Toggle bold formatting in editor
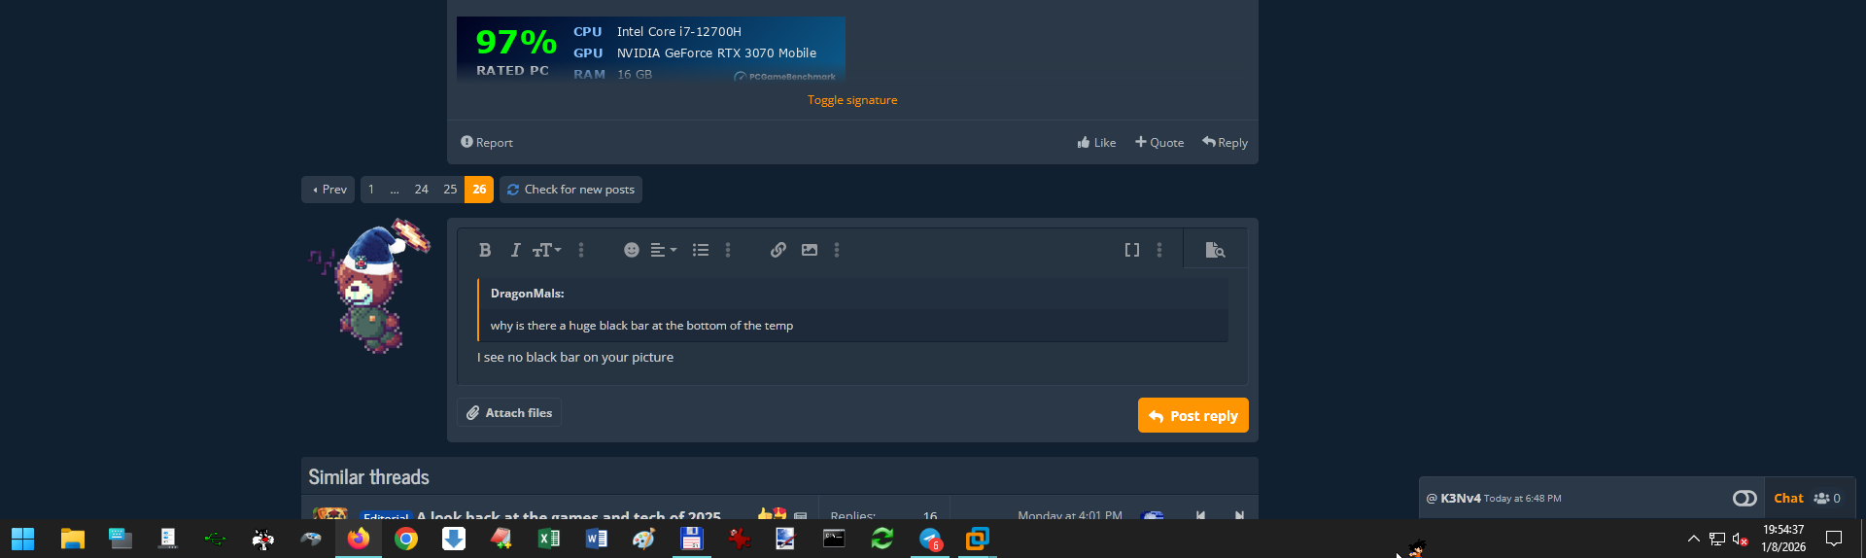Viewport: 1866px width, 558px height. (485, 250)
